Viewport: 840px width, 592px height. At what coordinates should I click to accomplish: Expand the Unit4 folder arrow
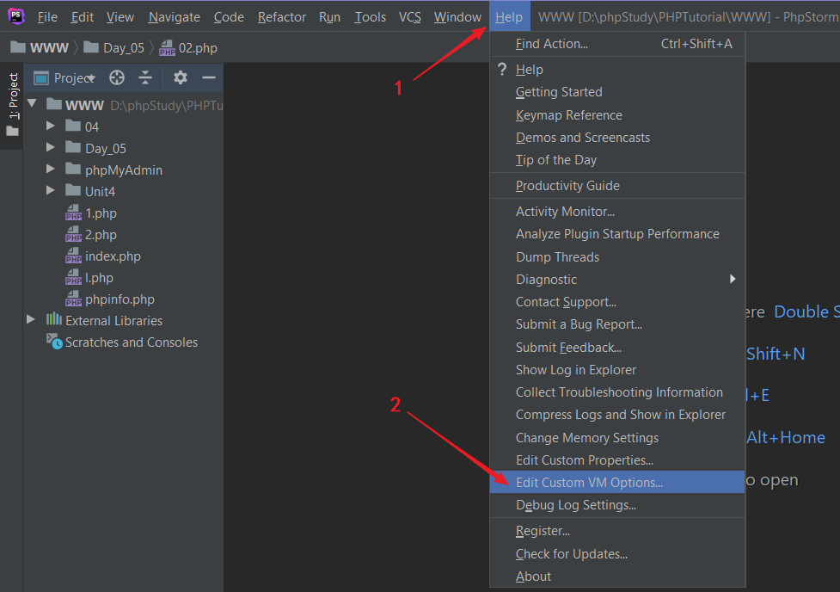click(x=51, y=190)
